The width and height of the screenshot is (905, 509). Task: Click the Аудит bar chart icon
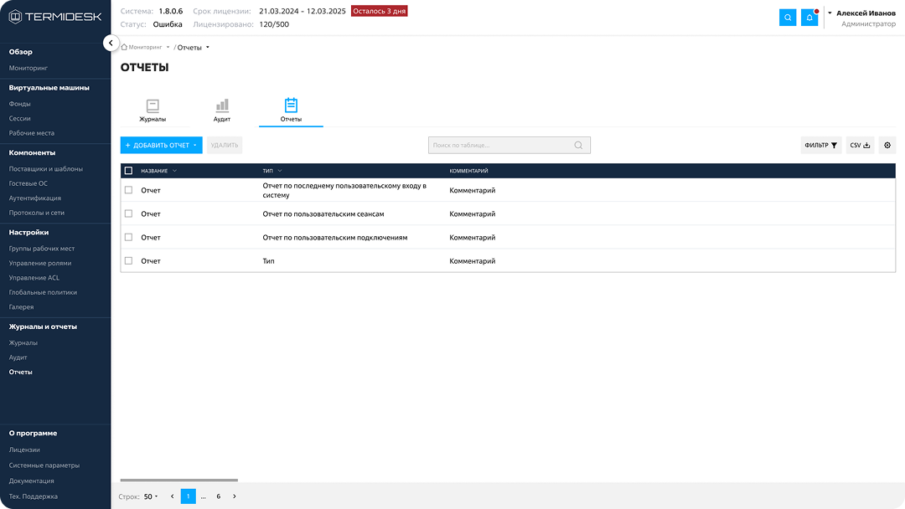pos(222,106)
